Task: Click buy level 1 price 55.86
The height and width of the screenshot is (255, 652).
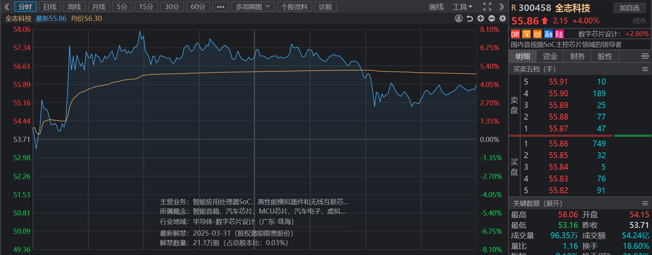Action: coord(558,144)
